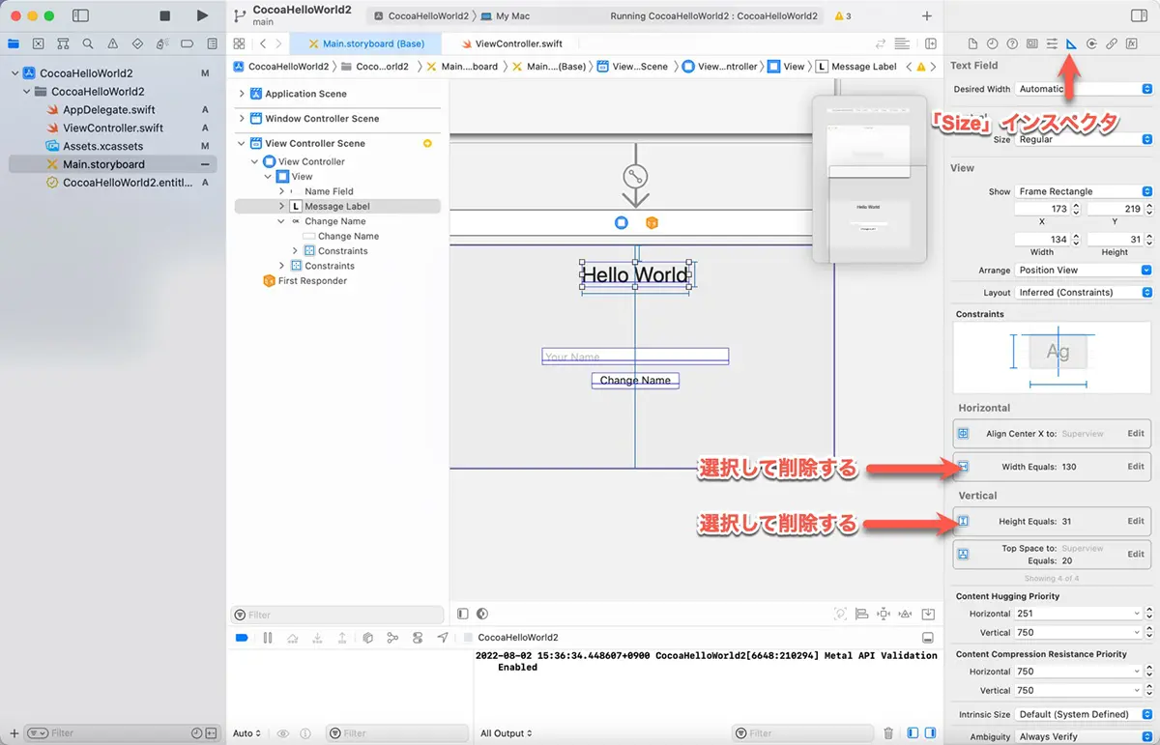Viewport: 1160px width, 745px height.
Task: Edit the Align Center X constraint
Action: pyautogui.click(x=1136, y=434)
